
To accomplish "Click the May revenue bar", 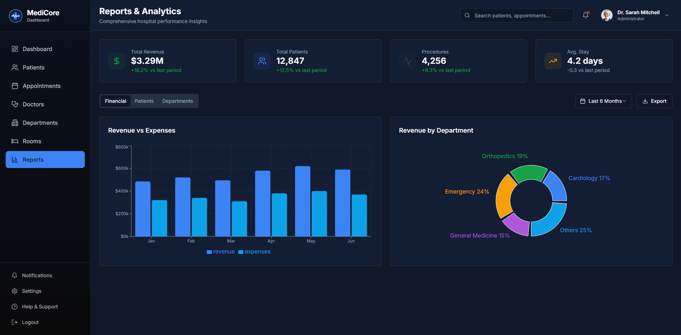I will (x=303, y=201).
